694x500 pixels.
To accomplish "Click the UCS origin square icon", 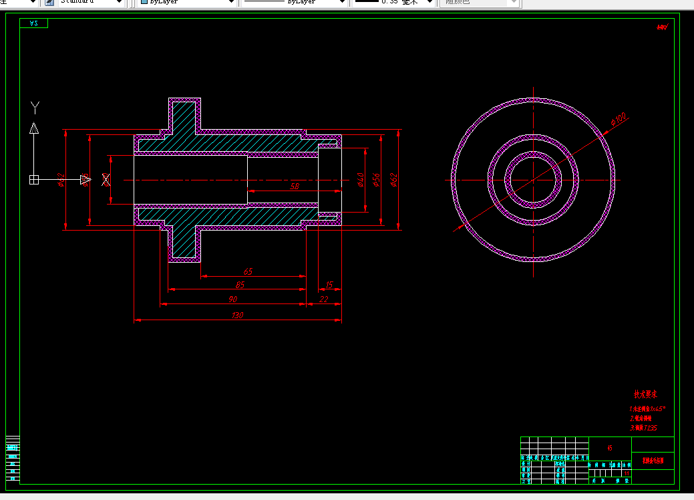I will pos(34,180).
